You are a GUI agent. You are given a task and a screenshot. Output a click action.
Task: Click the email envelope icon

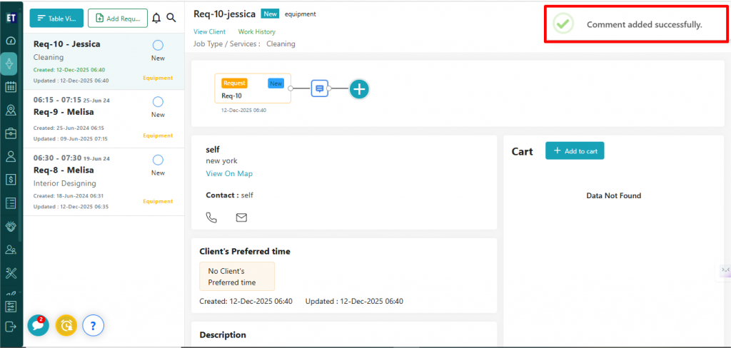(x=241, y=217)
